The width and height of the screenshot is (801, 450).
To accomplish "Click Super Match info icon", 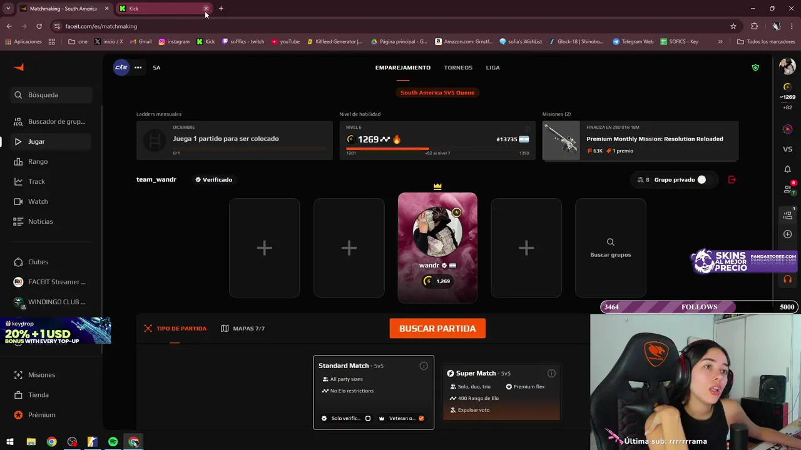I will point(551,373).
